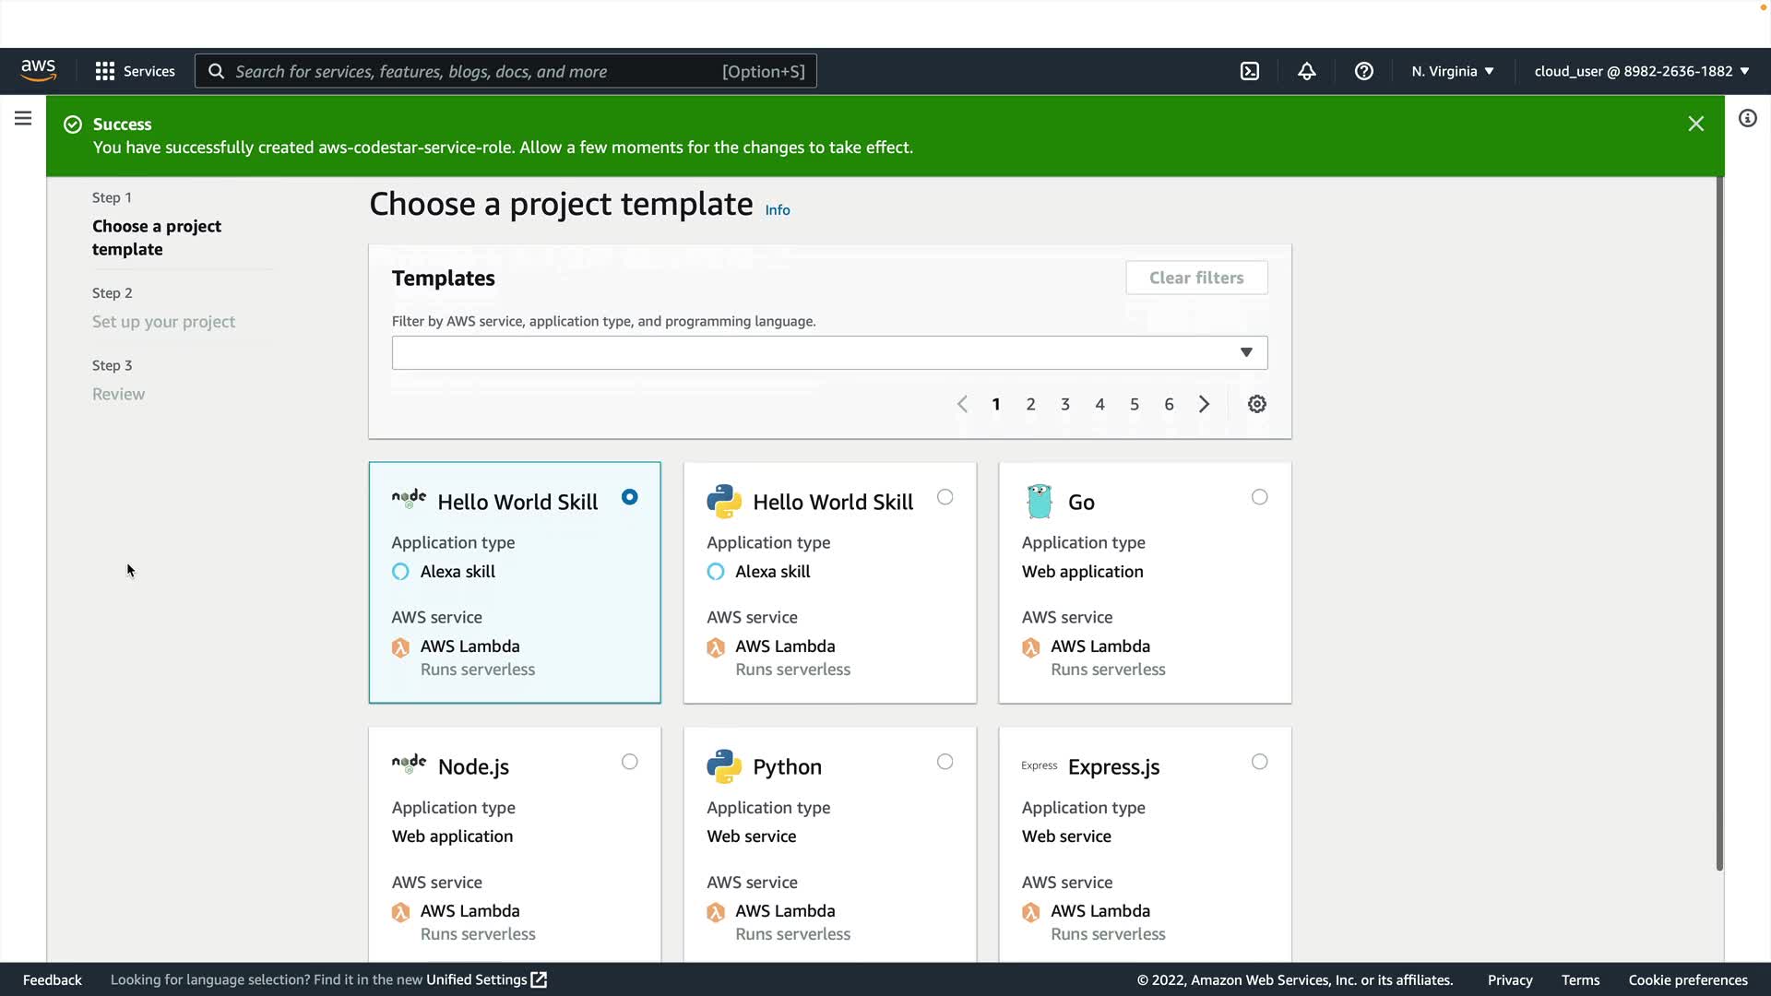Expand the cloud_user account menu
Viewport: 1771px width, 996px height.
click(1641, 71)
